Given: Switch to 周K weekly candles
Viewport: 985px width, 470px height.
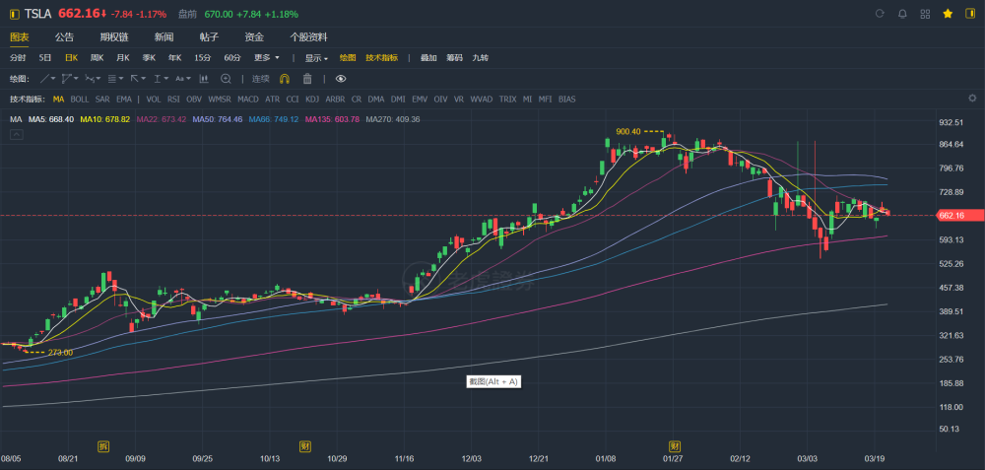Looking at the screenshot, I should [97, 58].
